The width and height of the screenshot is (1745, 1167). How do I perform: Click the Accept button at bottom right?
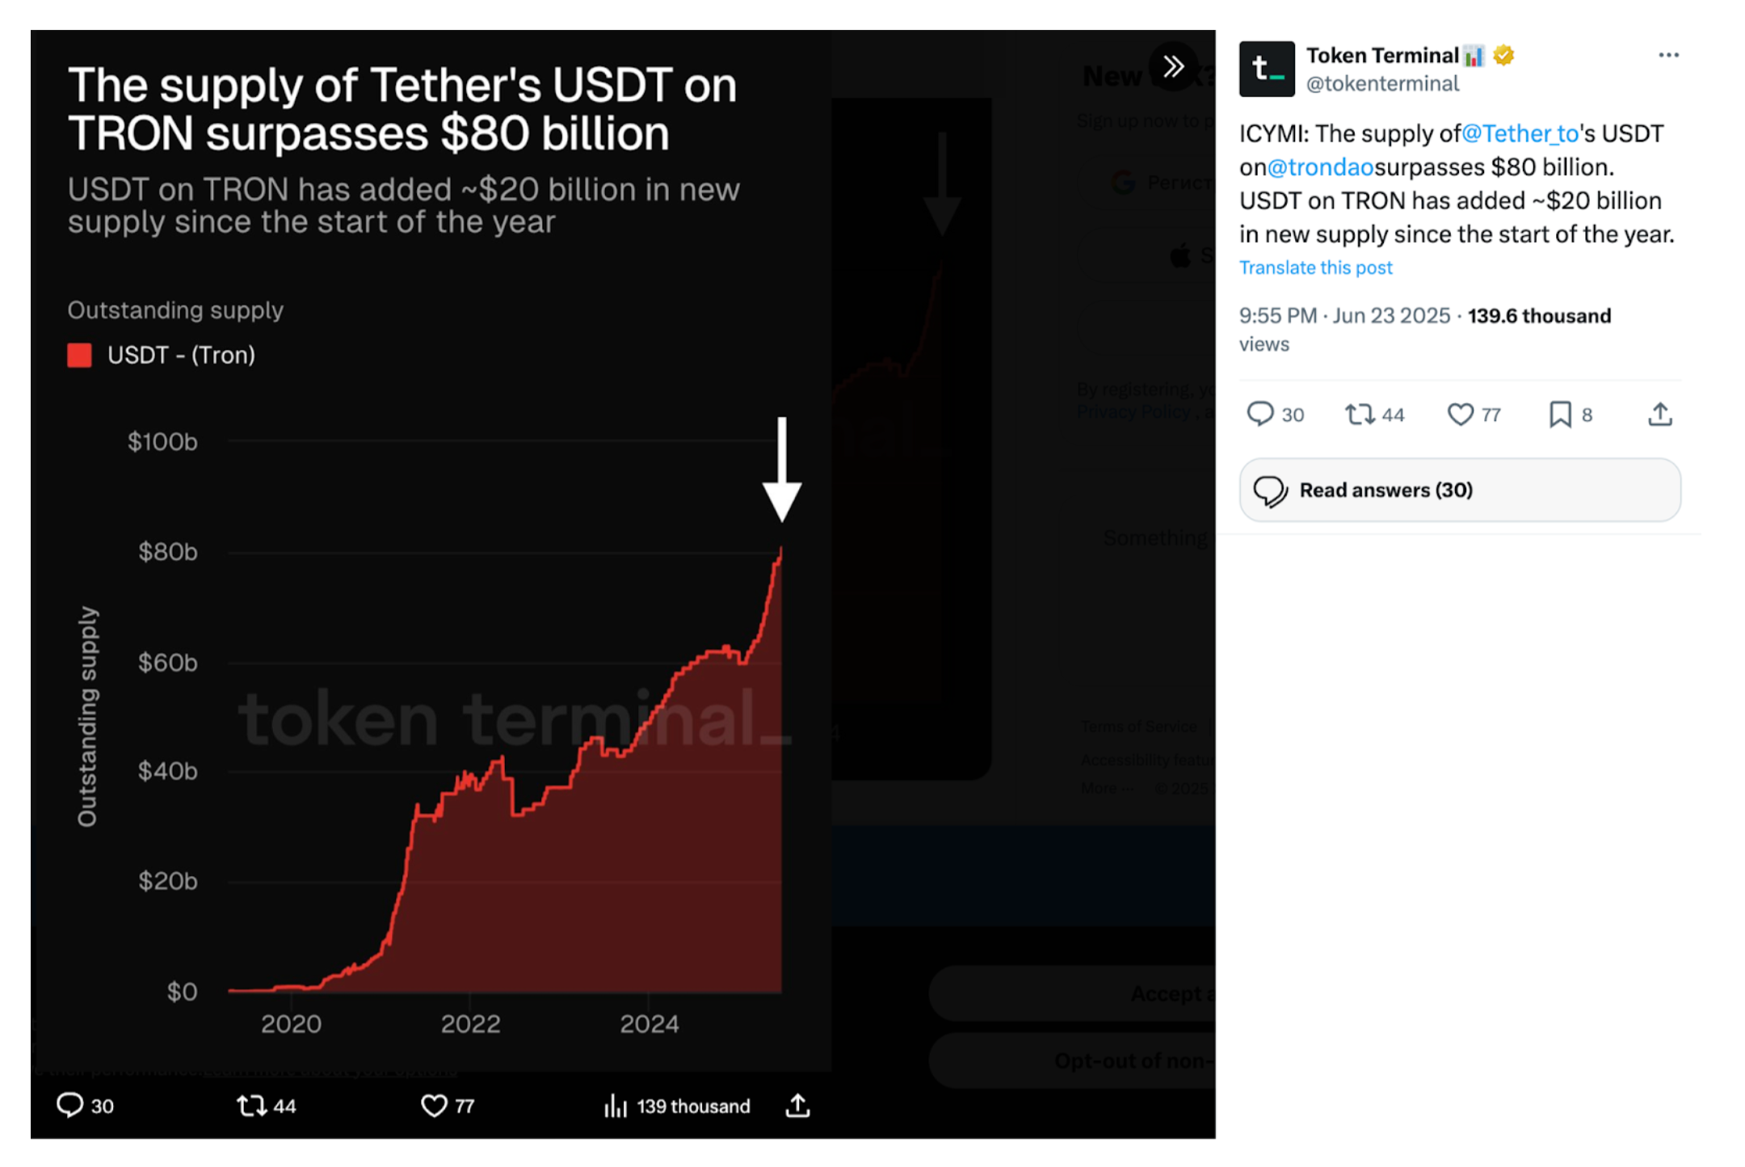[1161, 993]
